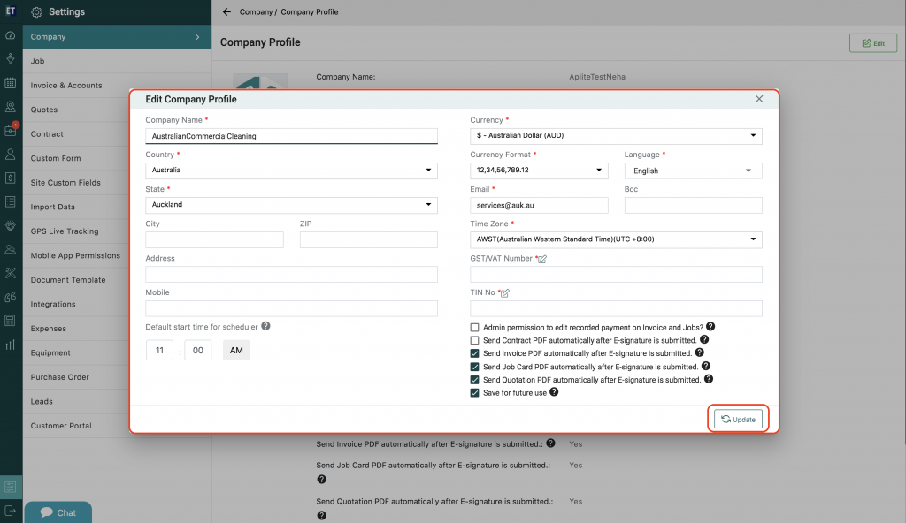
Task: Click help icon beside Send Contract PDF option
Action: (704, 340)
